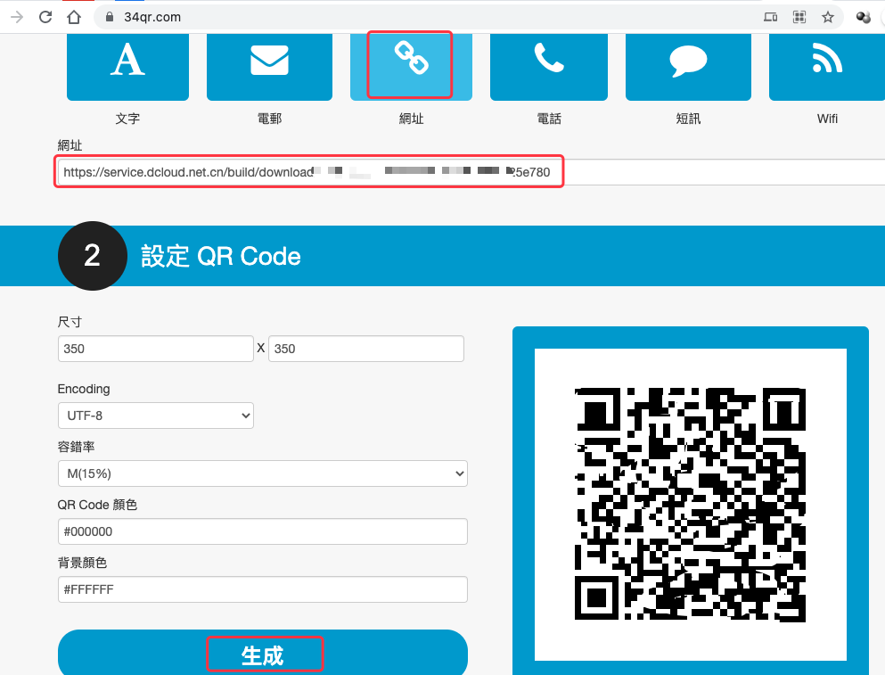Image resolution: width=885 pixels, height=675 pixels.
Task: Click the 容錯率 label
Action: click(76, 447)
